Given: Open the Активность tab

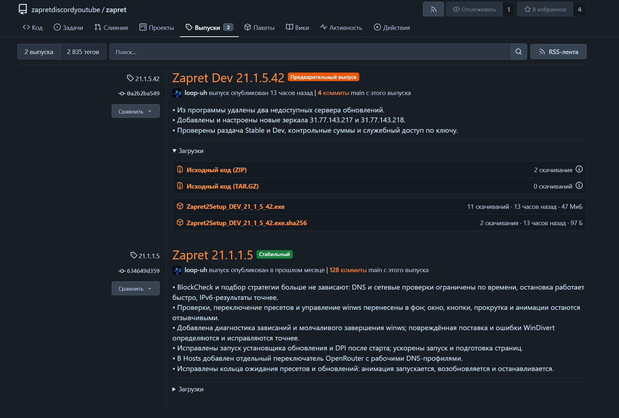Looking at the screenshot, I should [341, 27].
